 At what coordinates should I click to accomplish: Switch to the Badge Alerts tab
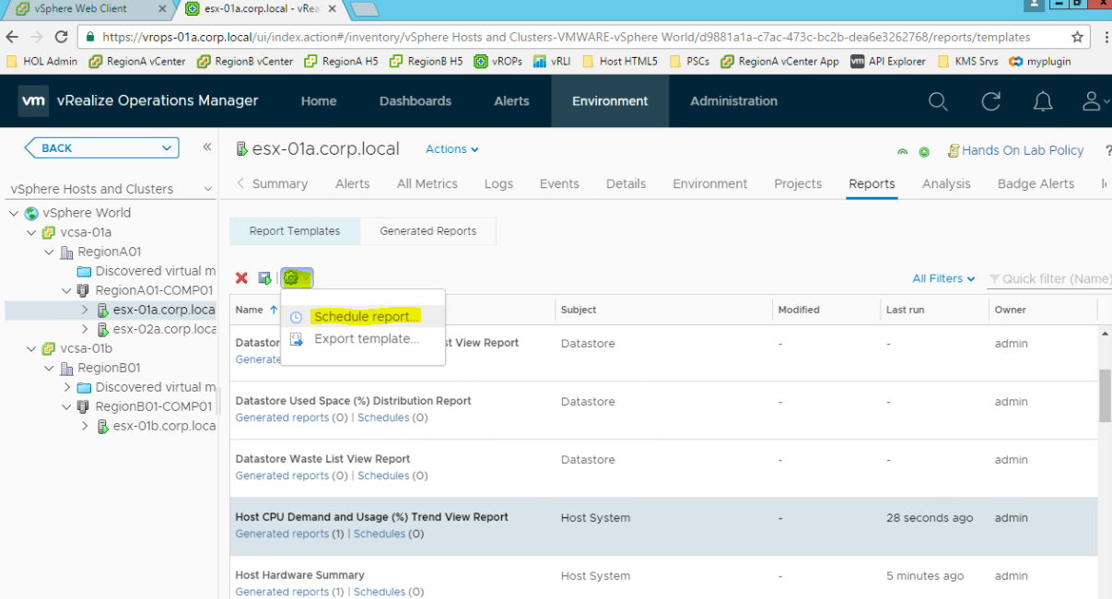[x=1036, y=183]
